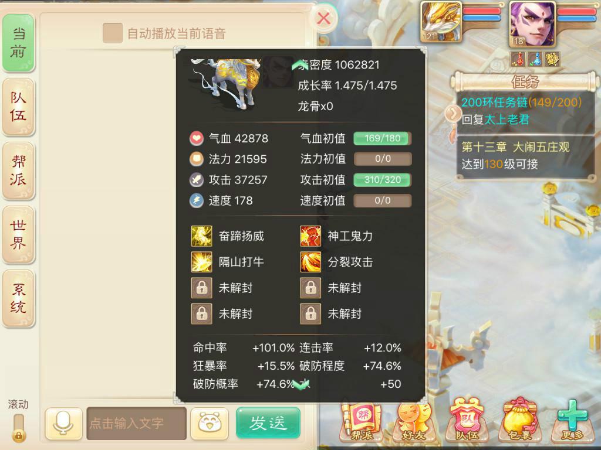Screen dimensions: 601x450
Task: Enable 自动播放当前语音 checkbox
Action: point(113,33)
